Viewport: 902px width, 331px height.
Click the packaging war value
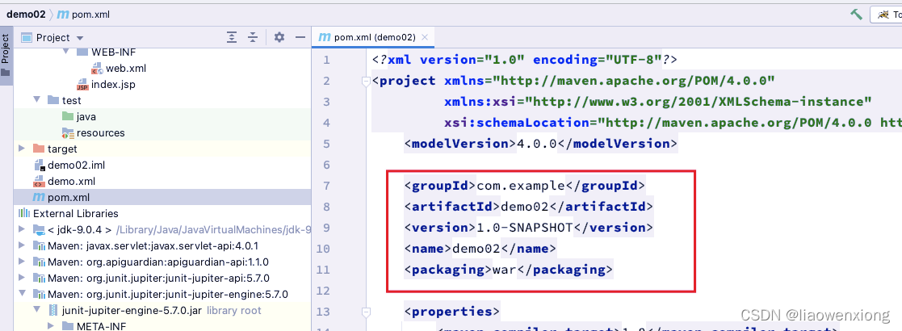[x=505, y=270]
